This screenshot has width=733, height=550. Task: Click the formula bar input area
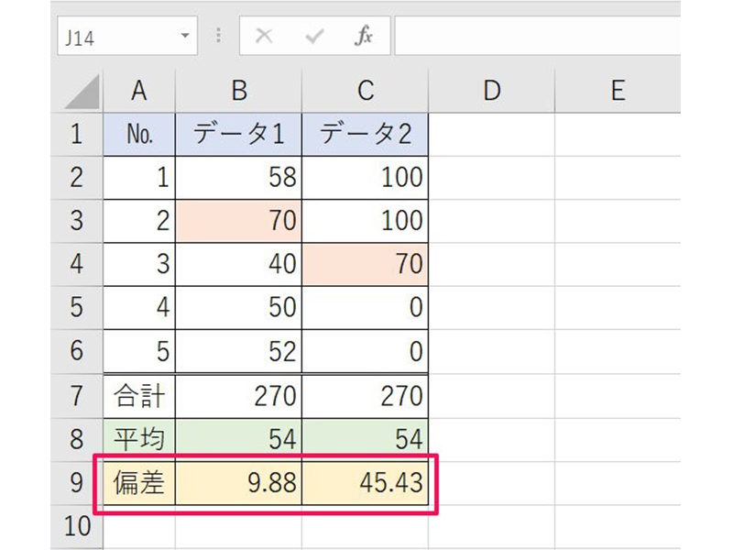tap(538, 36)
